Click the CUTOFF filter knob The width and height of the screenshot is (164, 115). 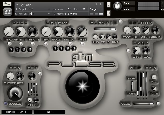coord(10,76)
